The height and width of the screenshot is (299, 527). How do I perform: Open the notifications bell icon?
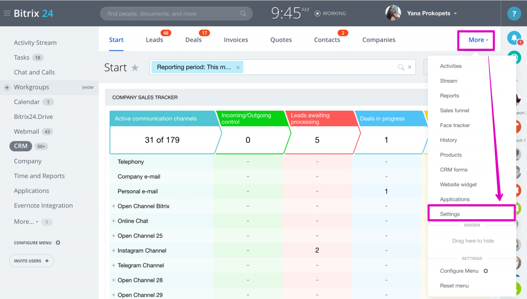coord(514,38)
